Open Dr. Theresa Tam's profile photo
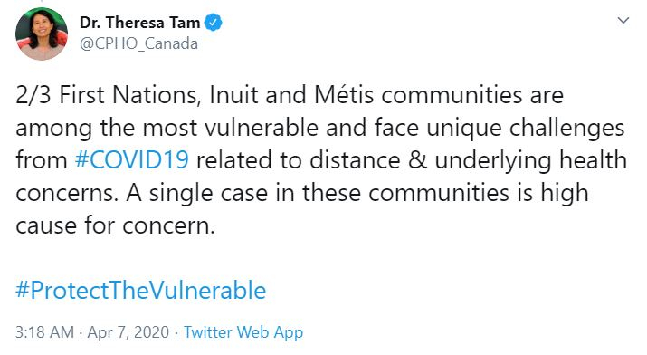647x355 pixels. point(42,34)
